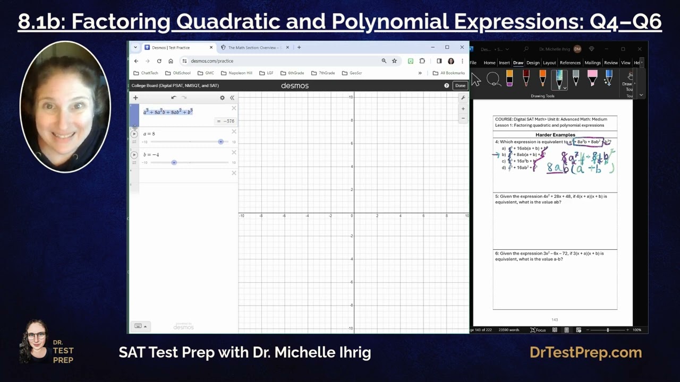Toggle Chrome side panel
The image size is (680, 382).
click(x=439, y=61)
